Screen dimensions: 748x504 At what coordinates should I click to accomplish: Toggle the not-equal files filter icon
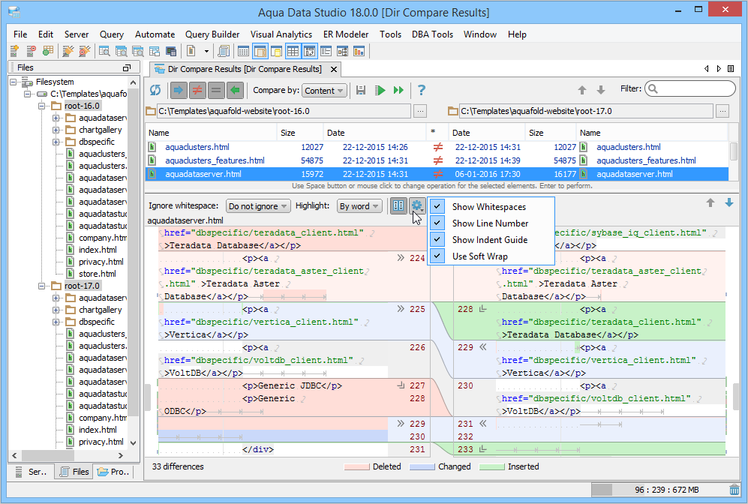[x=197, y=90]
